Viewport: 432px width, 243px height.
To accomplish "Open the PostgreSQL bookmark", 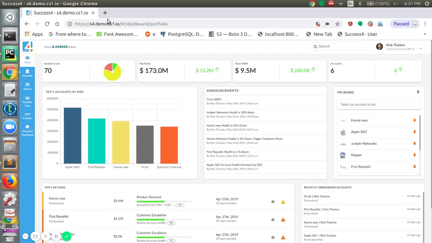I will [x=182, y=34].
